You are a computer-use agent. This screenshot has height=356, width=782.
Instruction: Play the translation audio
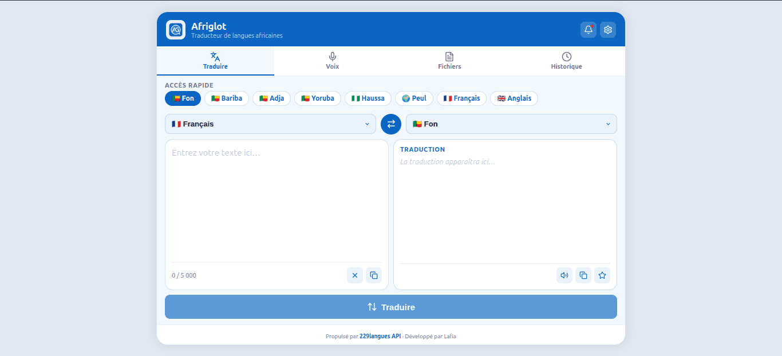(x=564, y=275)
